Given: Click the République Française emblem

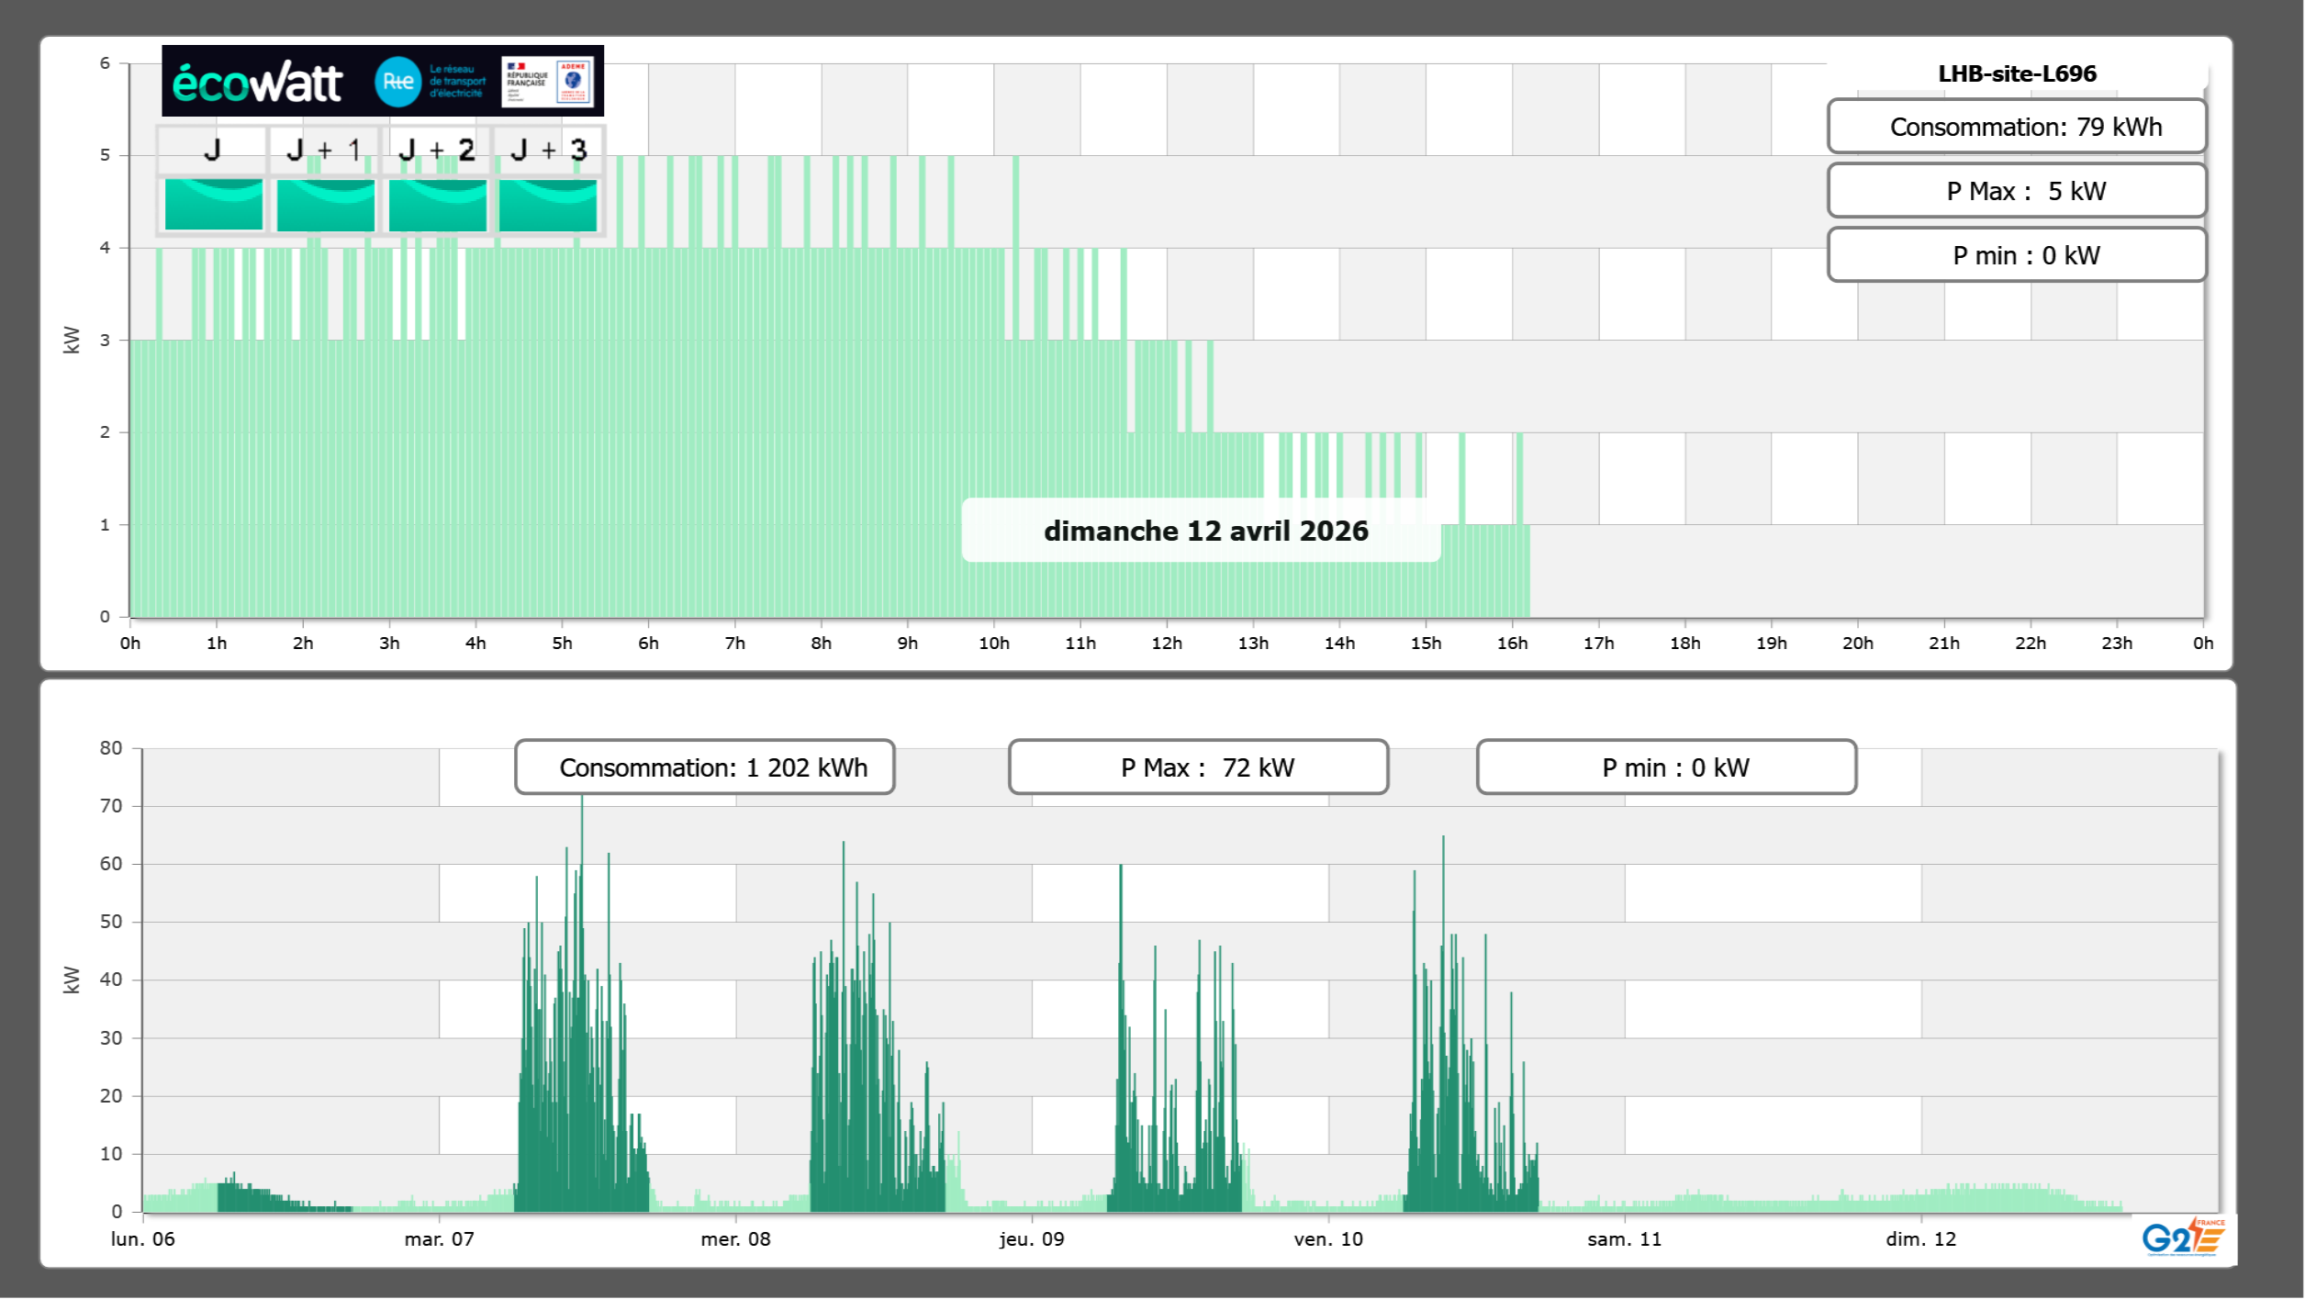Looking at the screenshot, I should click(x=527, y=82).
